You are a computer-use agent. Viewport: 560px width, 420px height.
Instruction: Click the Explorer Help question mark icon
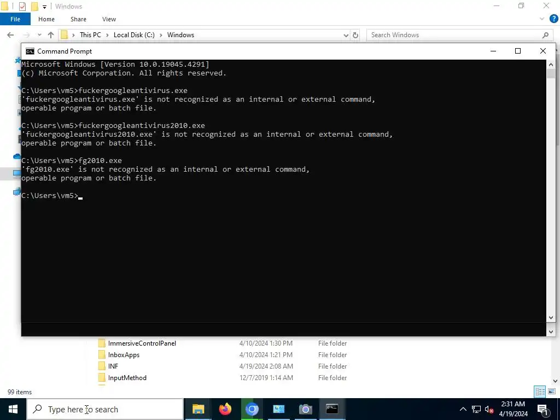[x=553, y=19]
